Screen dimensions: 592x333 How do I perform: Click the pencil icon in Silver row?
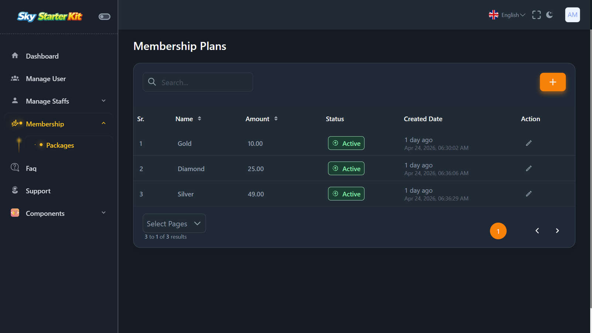tap(529, 194)
